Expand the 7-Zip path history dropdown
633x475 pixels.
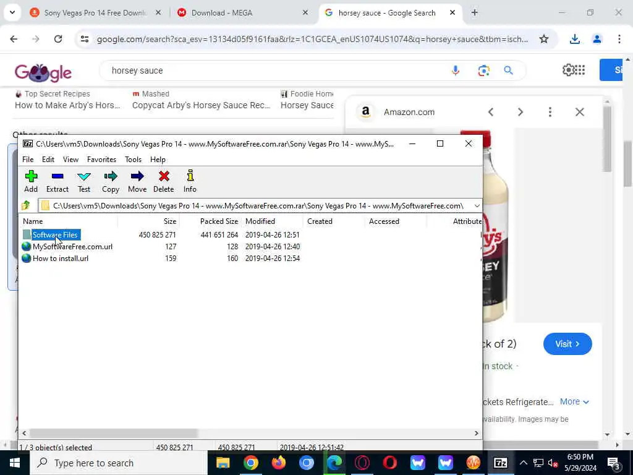point(477,206)
